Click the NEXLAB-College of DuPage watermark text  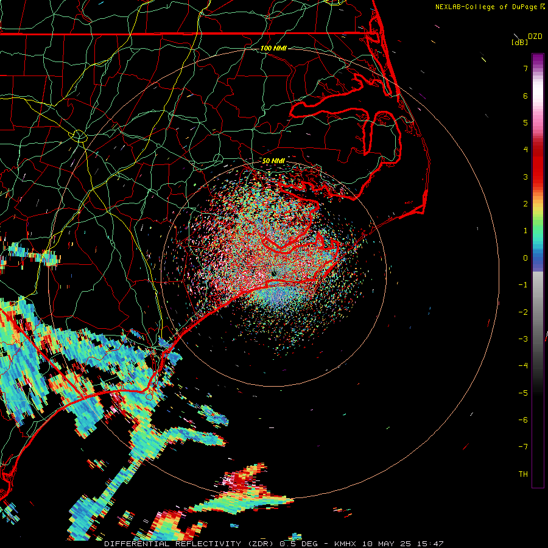487,7
